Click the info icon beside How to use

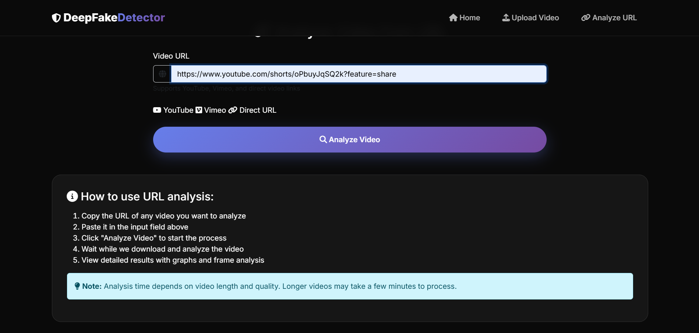pos(72,196)
